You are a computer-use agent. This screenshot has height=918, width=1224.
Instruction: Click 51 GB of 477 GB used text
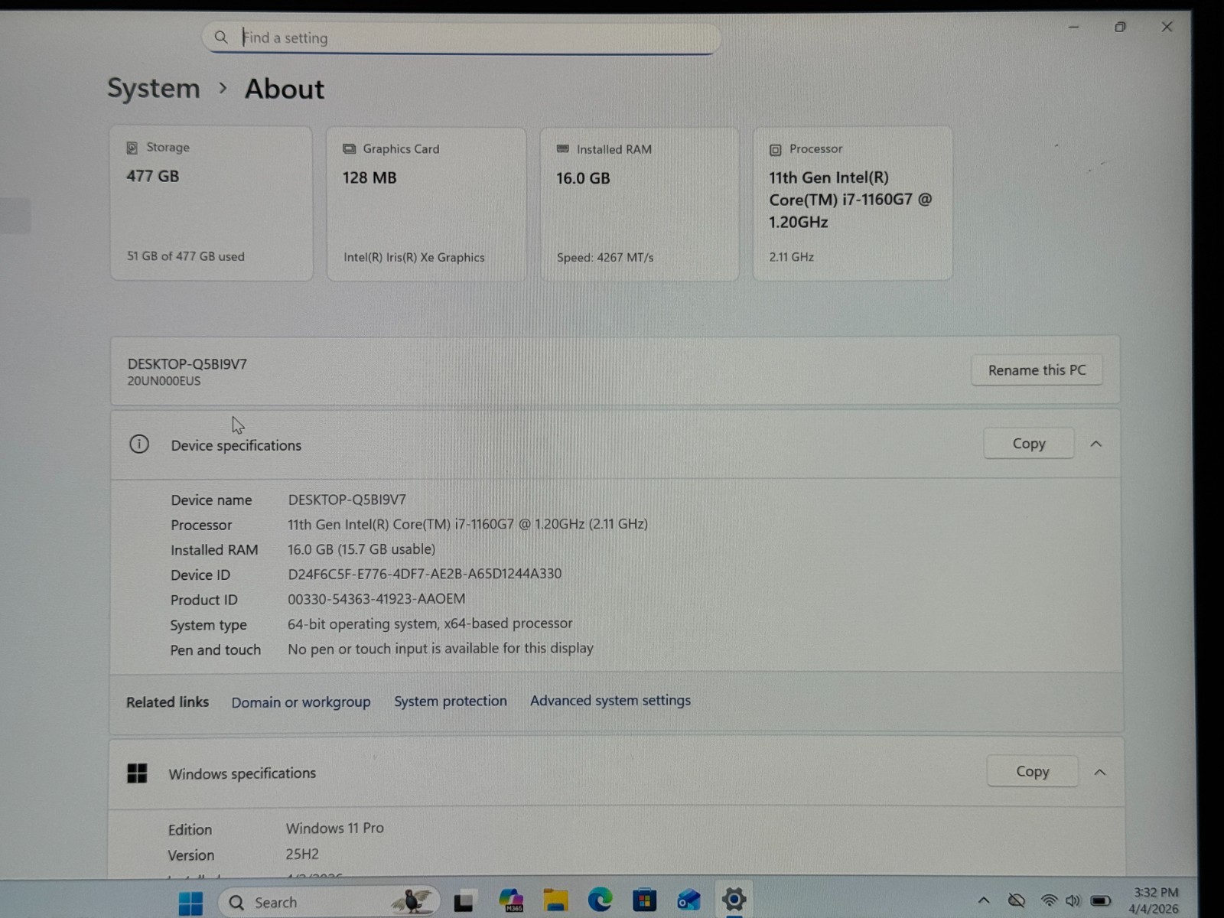pyautogui.click(x=186, y=256)
